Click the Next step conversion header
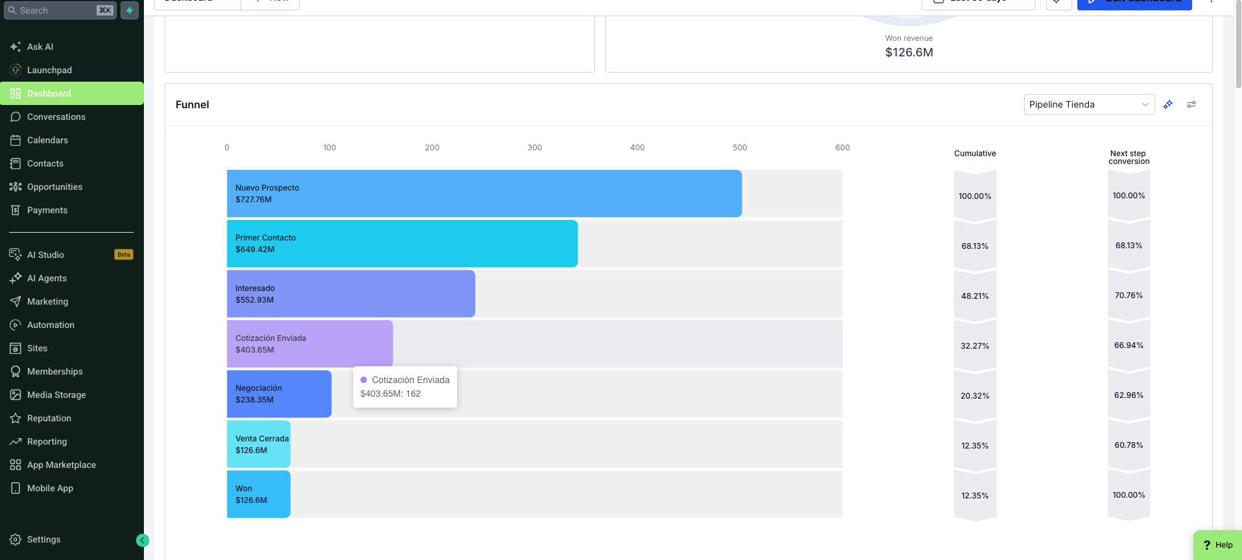 click(x=1129, y=157)
